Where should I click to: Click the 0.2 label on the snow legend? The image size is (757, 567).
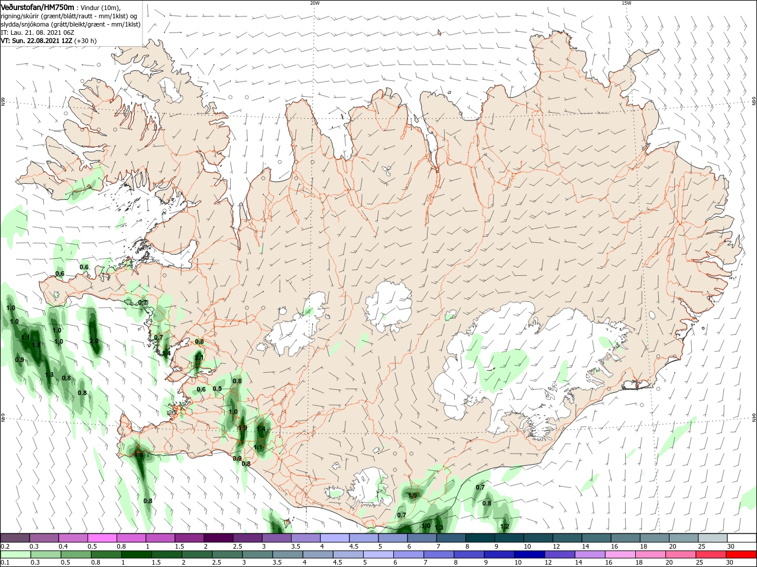(x=5, y=546)
